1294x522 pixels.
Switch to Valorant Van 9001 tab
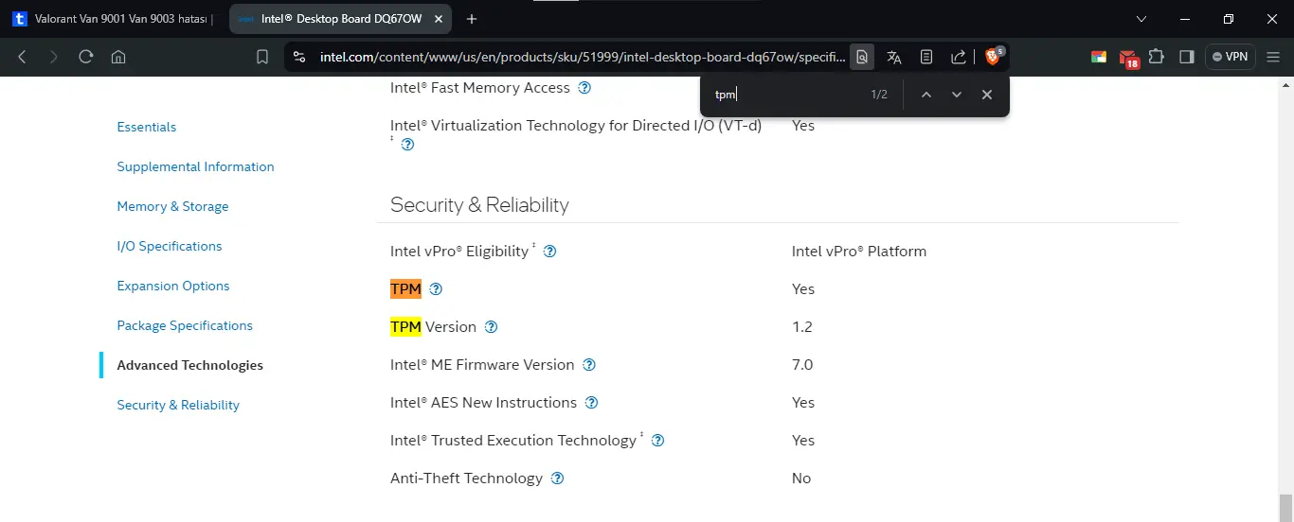113,19
